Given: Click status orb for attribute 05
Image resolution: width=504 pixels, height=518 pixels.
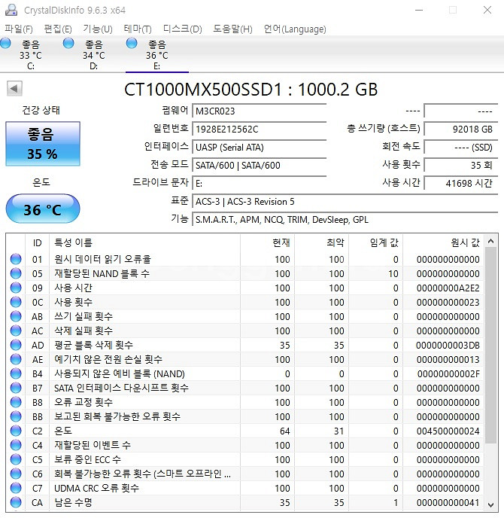Looking at the screenshot, I should 16,273.
